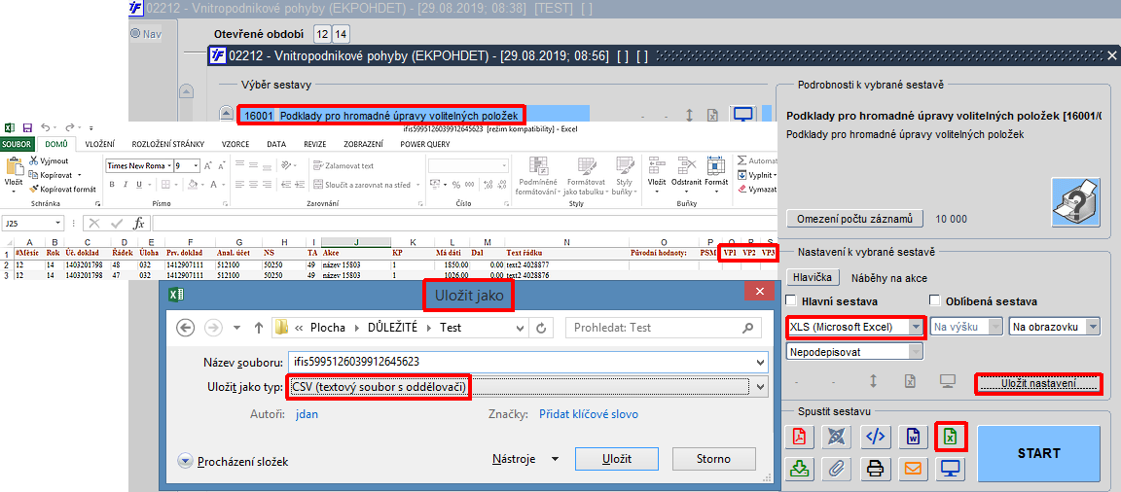The image size is (1121, 492).
Task: Click Formátovat jako tabulku in ribbon
Action: [587, 176]
